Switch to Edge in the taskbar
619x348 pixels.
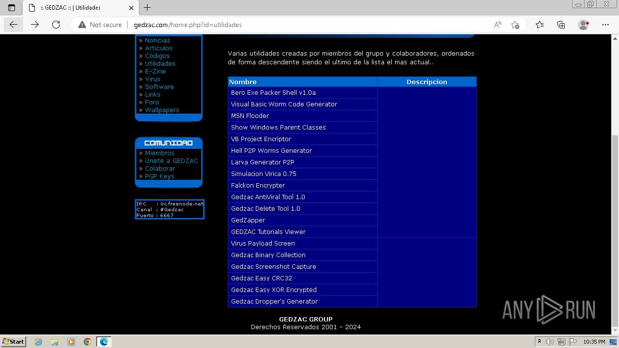[x=104, y=342]
